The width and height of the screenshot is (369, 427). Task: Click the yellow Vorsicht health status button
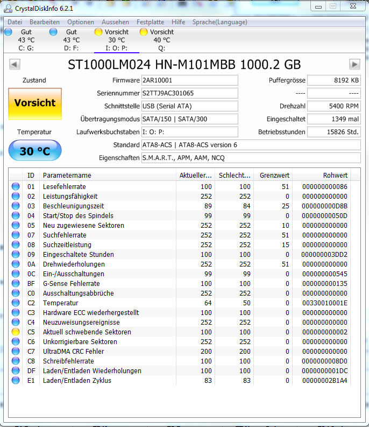[35, 104]
